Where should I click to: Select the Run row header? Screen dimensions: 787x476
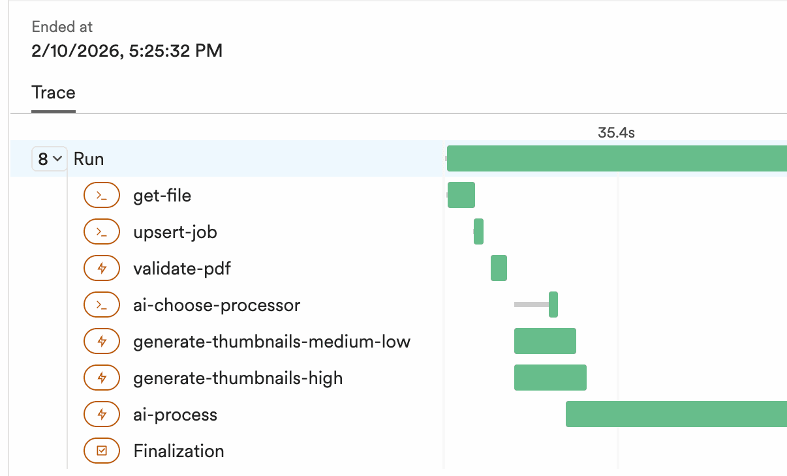[89, 158]
